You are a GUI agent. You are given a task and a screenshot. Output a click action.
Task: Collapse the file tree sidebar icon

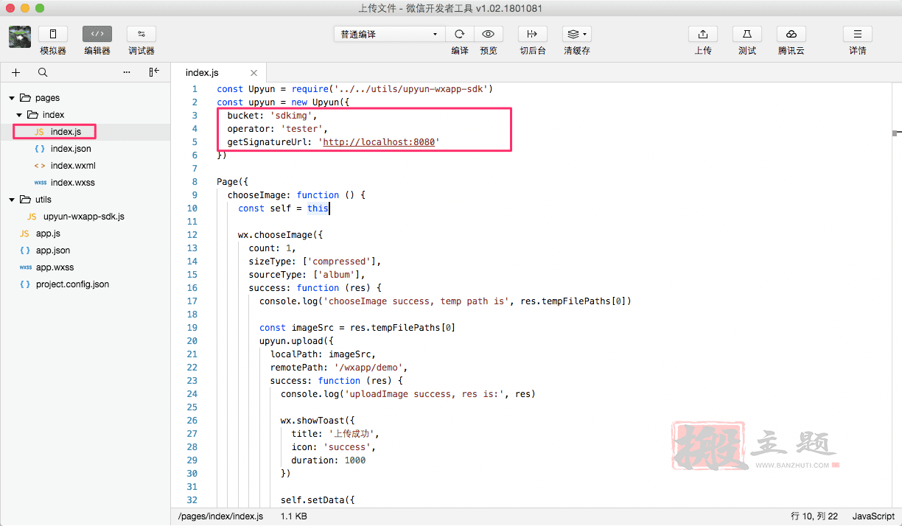pyautogui.click(x=154, y=72)
